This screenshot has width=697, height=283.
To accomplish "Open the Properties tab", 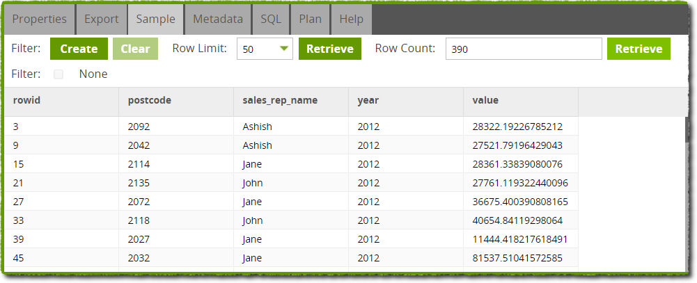I will (x=39, y=19).
